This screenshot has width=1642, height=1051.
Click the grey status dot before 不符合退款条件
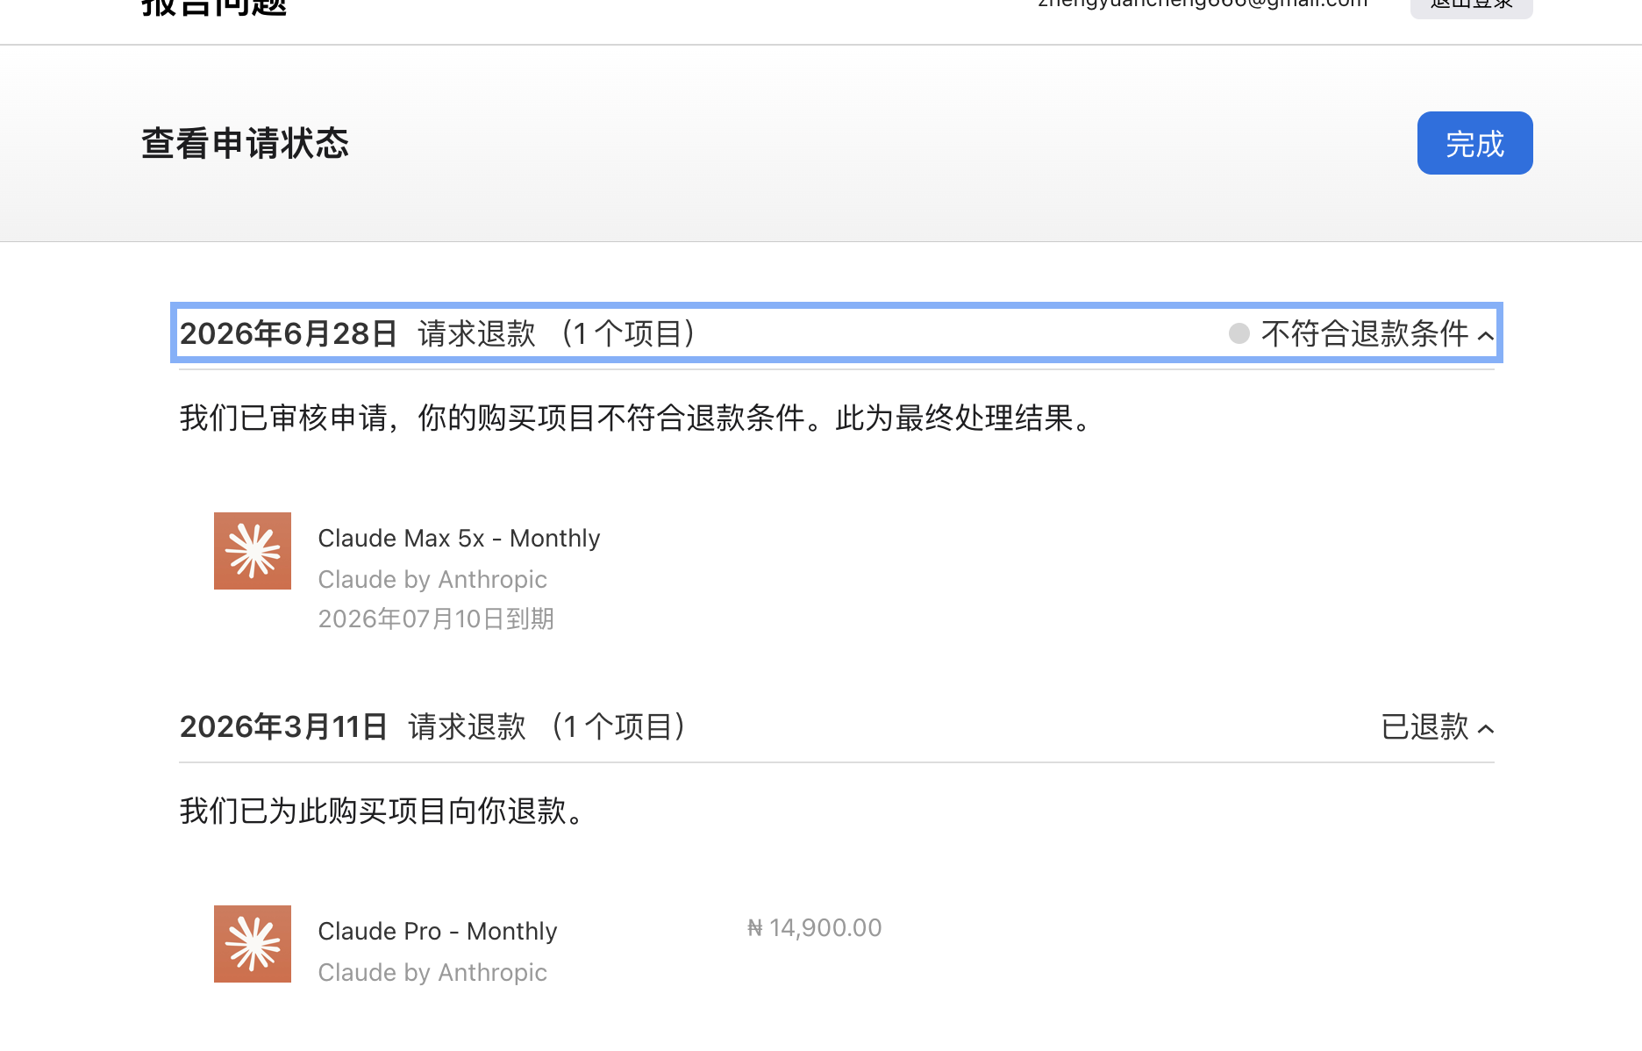(1239, 333)
